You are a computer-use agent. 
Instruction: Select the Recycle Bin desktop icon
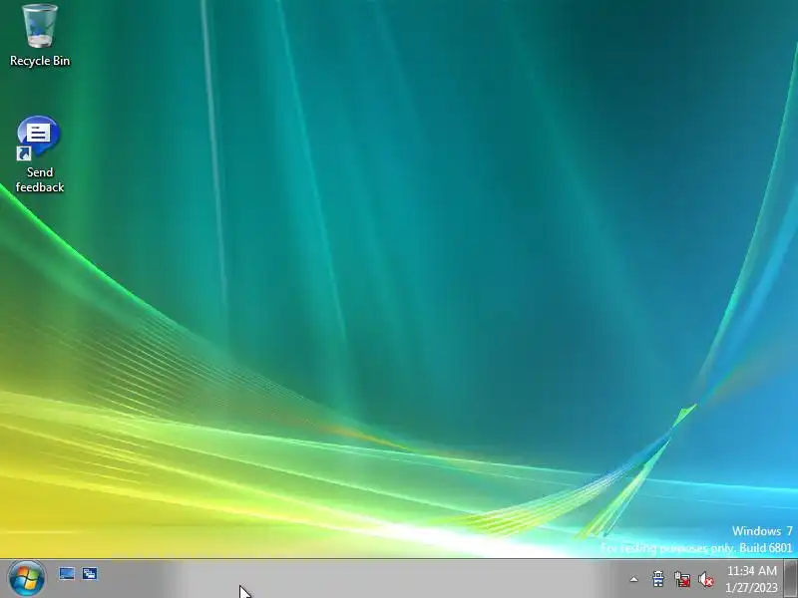[40, 36]
